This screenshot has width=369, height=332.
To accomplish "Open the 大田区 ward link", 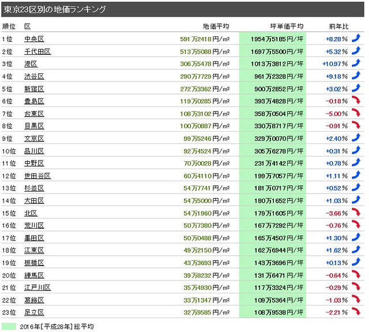I will (x=35, y=201).
